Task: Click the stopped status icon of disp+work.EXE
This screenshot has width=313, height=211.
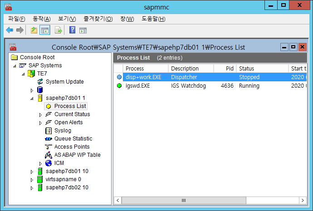Action: tap(119, 77)
